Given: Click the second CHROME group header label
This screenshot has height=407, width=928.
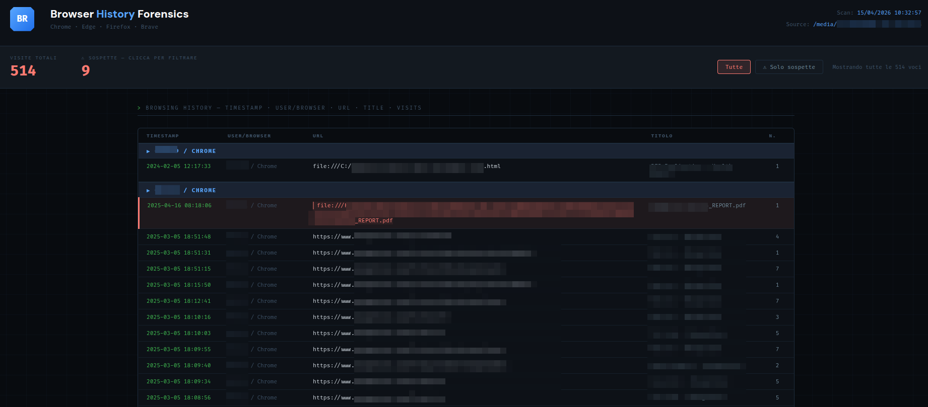Looking at the screenshot, I should (204, 190).
